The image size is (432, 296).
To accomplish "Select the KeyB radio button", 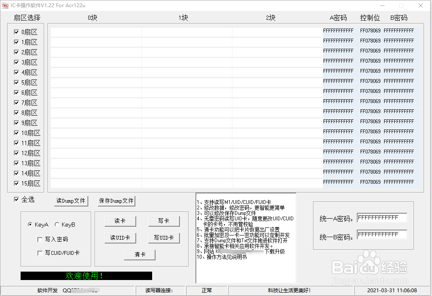I will [x=57, y=225].
